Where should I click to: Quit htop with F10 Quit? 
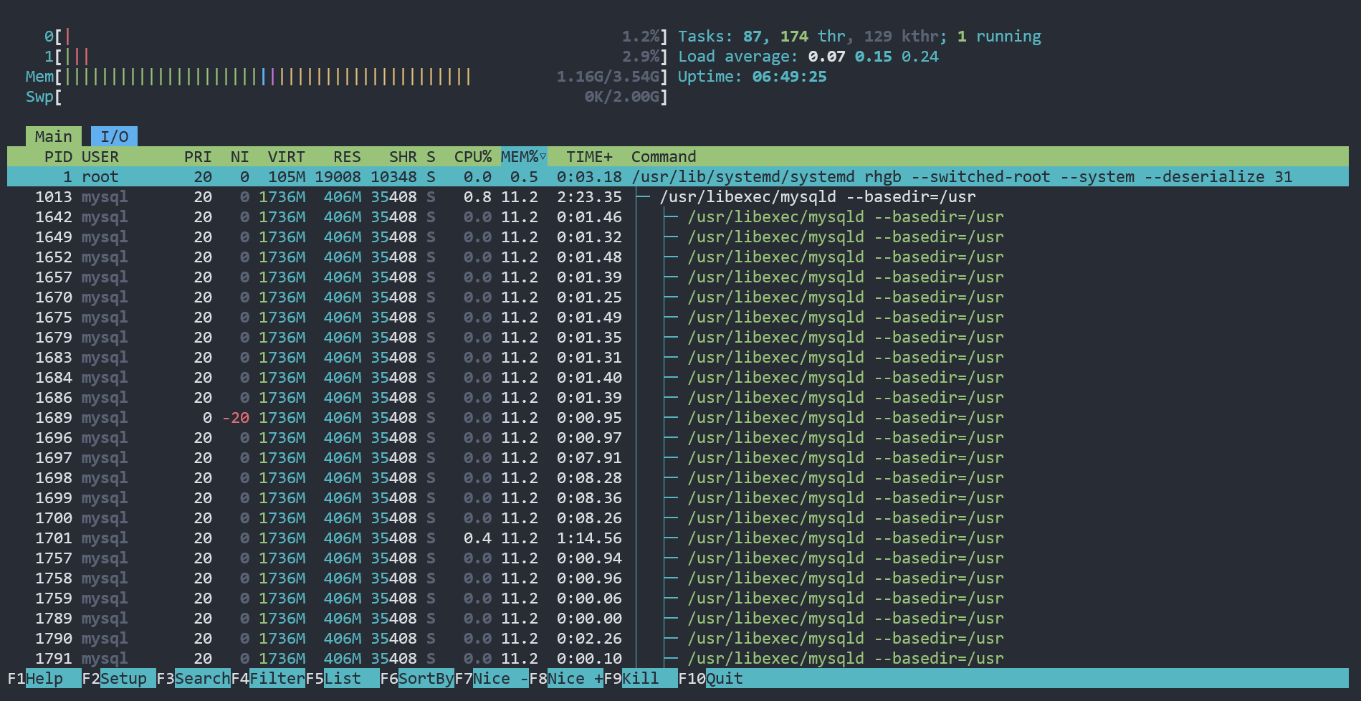click(x=724, y=678)
